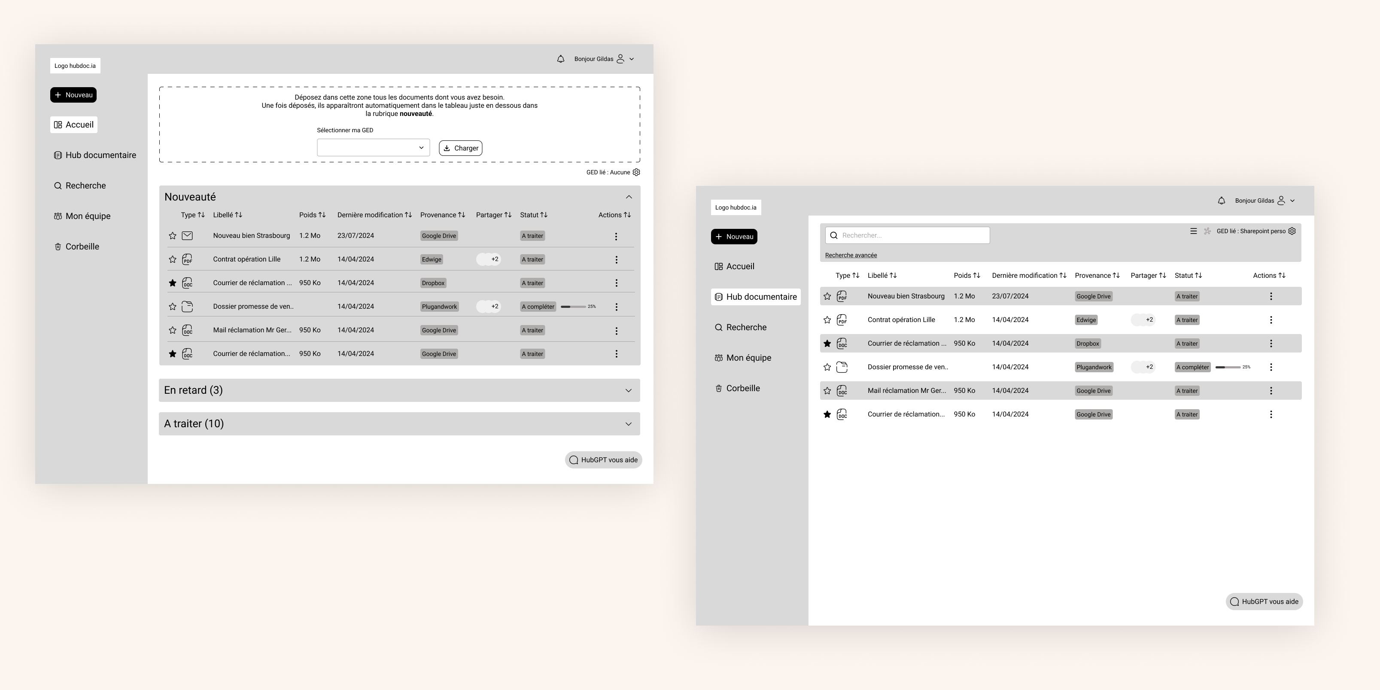This screenshot has height=690, width=1380.
Task: Open 'HubGPT vous aide' in the Accueil window
Action: pyautogui.click(x=603, y=460)
